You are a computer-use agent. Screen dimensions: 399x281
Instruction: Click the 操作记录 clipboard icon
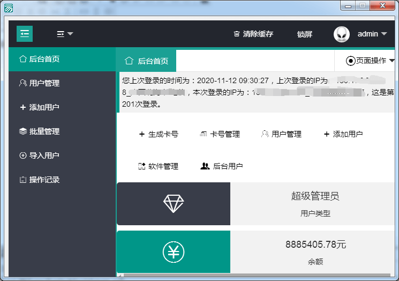click(x=22, y=180)
